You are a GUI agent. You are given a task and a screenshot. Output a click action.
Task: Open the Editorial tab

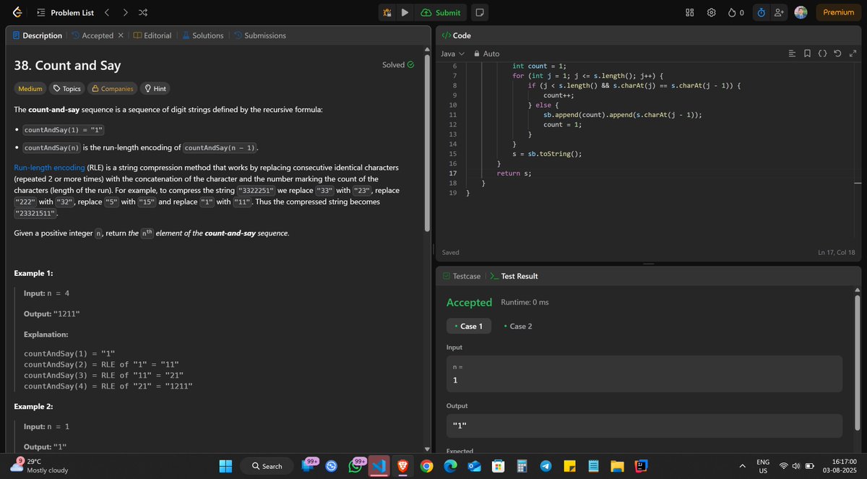152,35
